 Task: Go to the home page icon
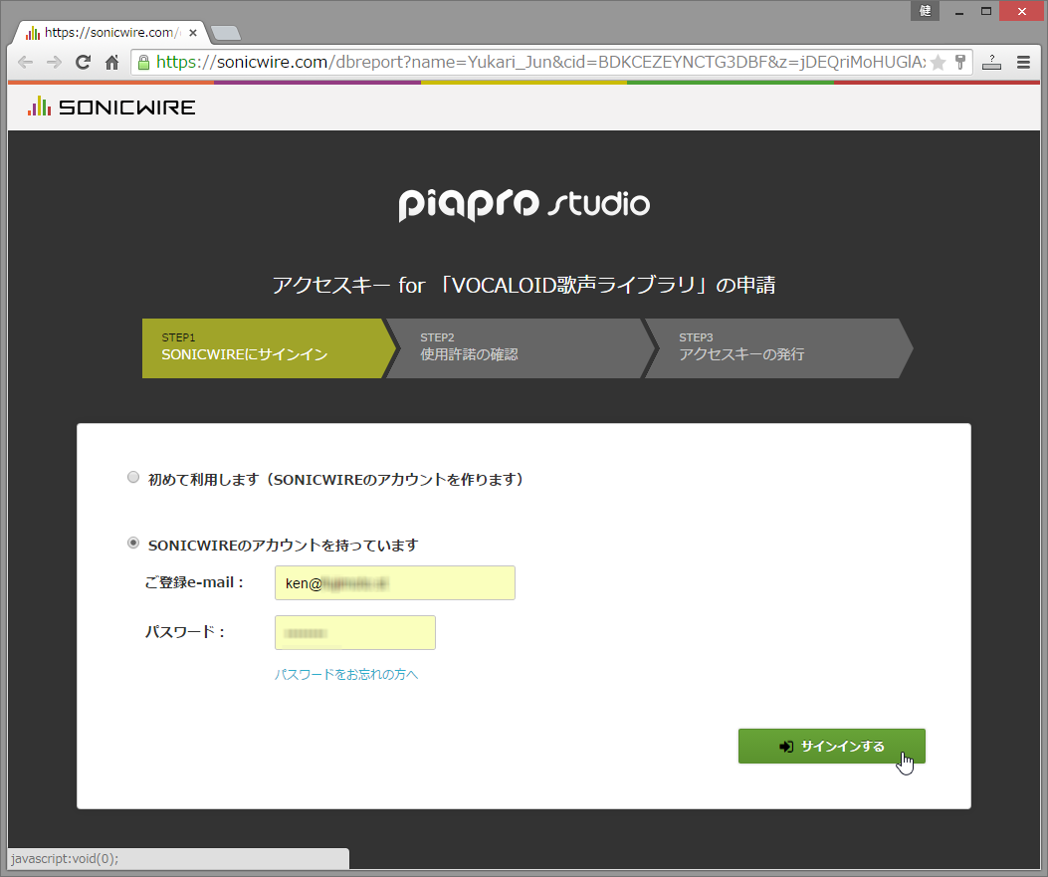pyautogui.click(x=111, y=62)
